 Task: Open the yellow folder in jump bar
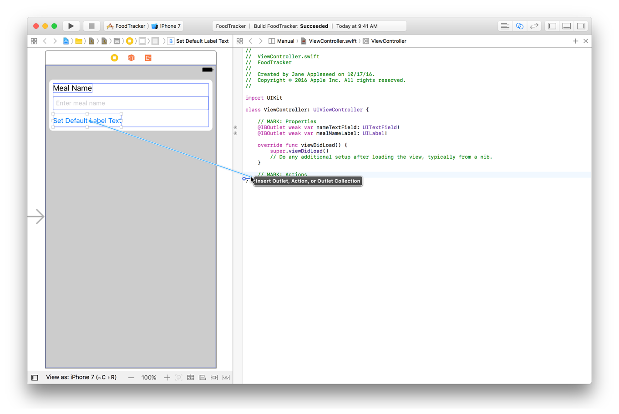[x=79, y=41]
